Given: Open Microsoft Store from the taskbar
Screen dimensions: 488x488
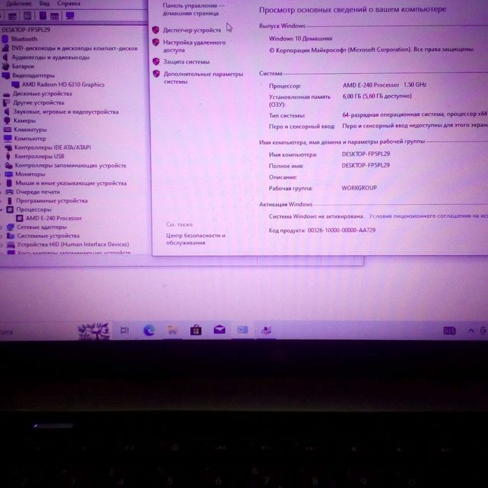Looking at the screenshot, I should tap(196, 330).
